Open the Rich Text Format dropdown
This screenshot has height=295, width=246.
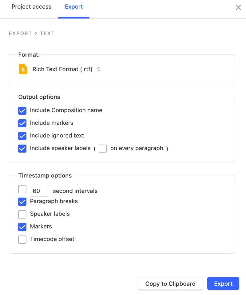pos(62,69)
